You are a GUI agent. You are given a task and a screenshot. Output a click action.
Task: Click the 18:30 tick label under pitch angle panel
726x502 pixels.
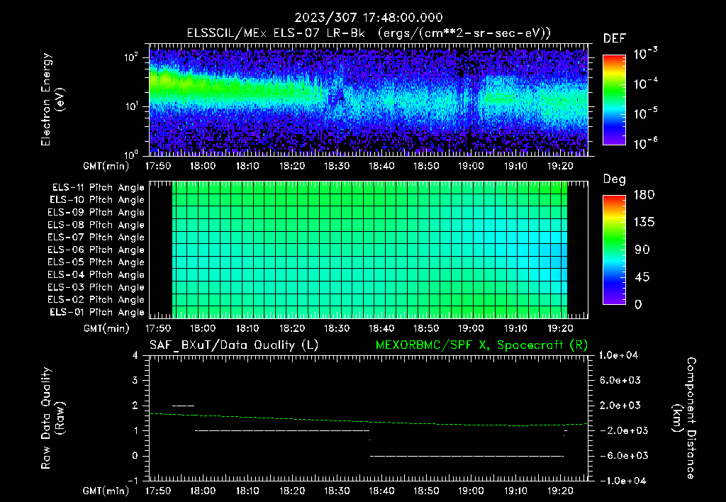(337, 328)
